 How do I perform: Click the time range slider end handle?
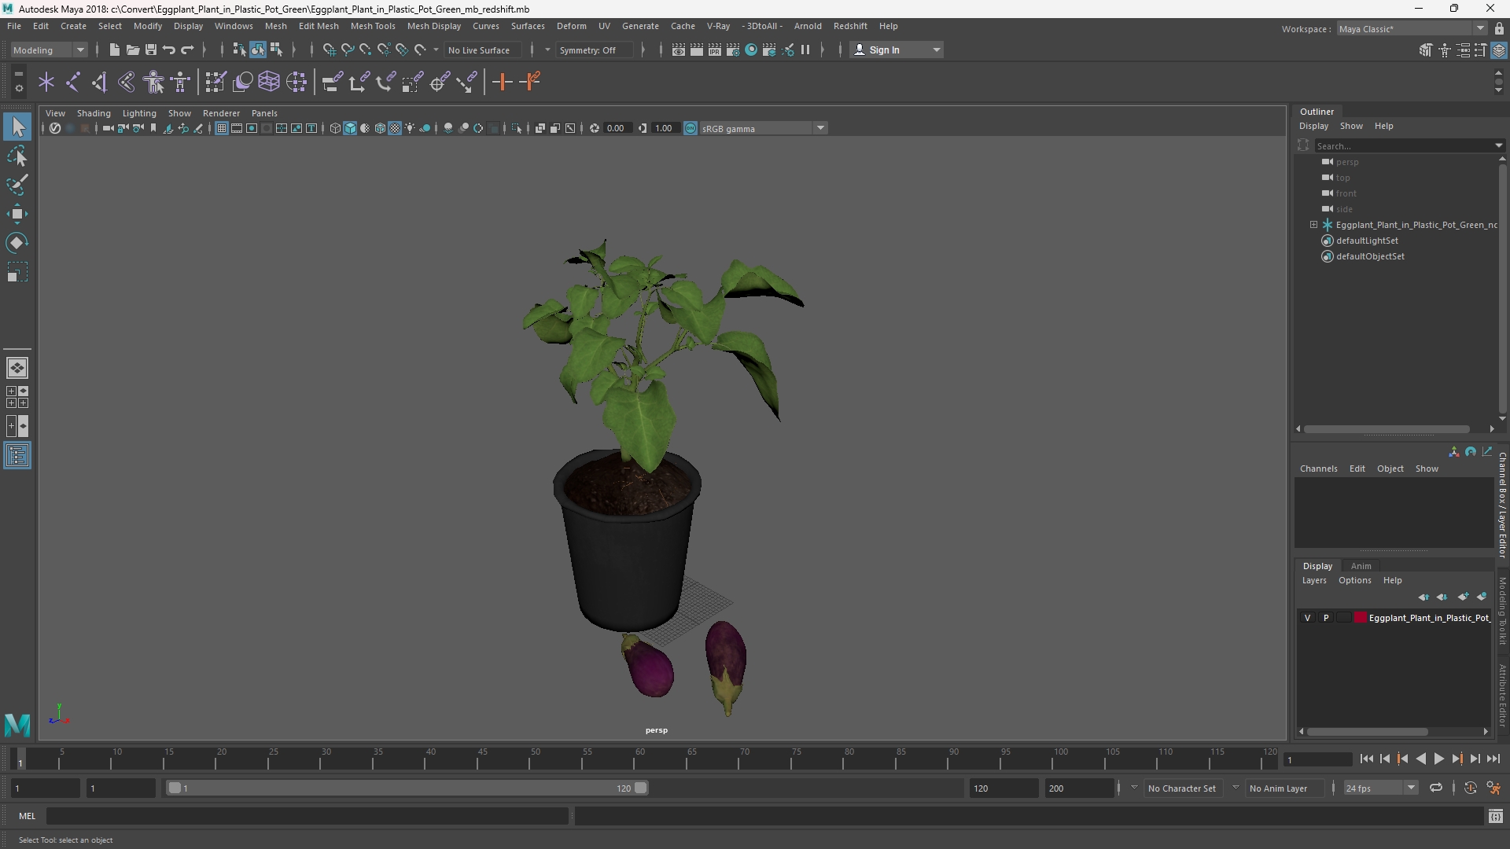641,788
